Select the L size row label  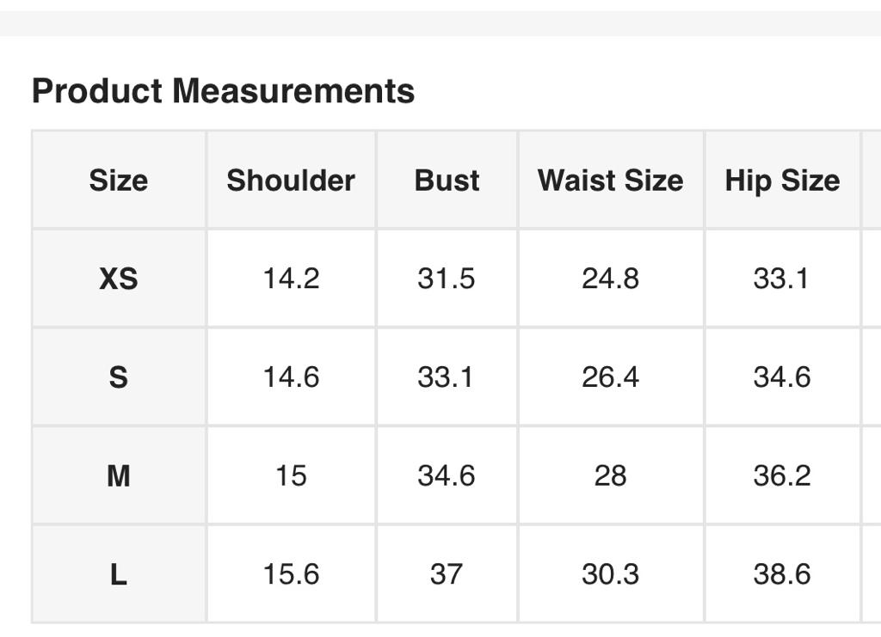tap(118, 573)
